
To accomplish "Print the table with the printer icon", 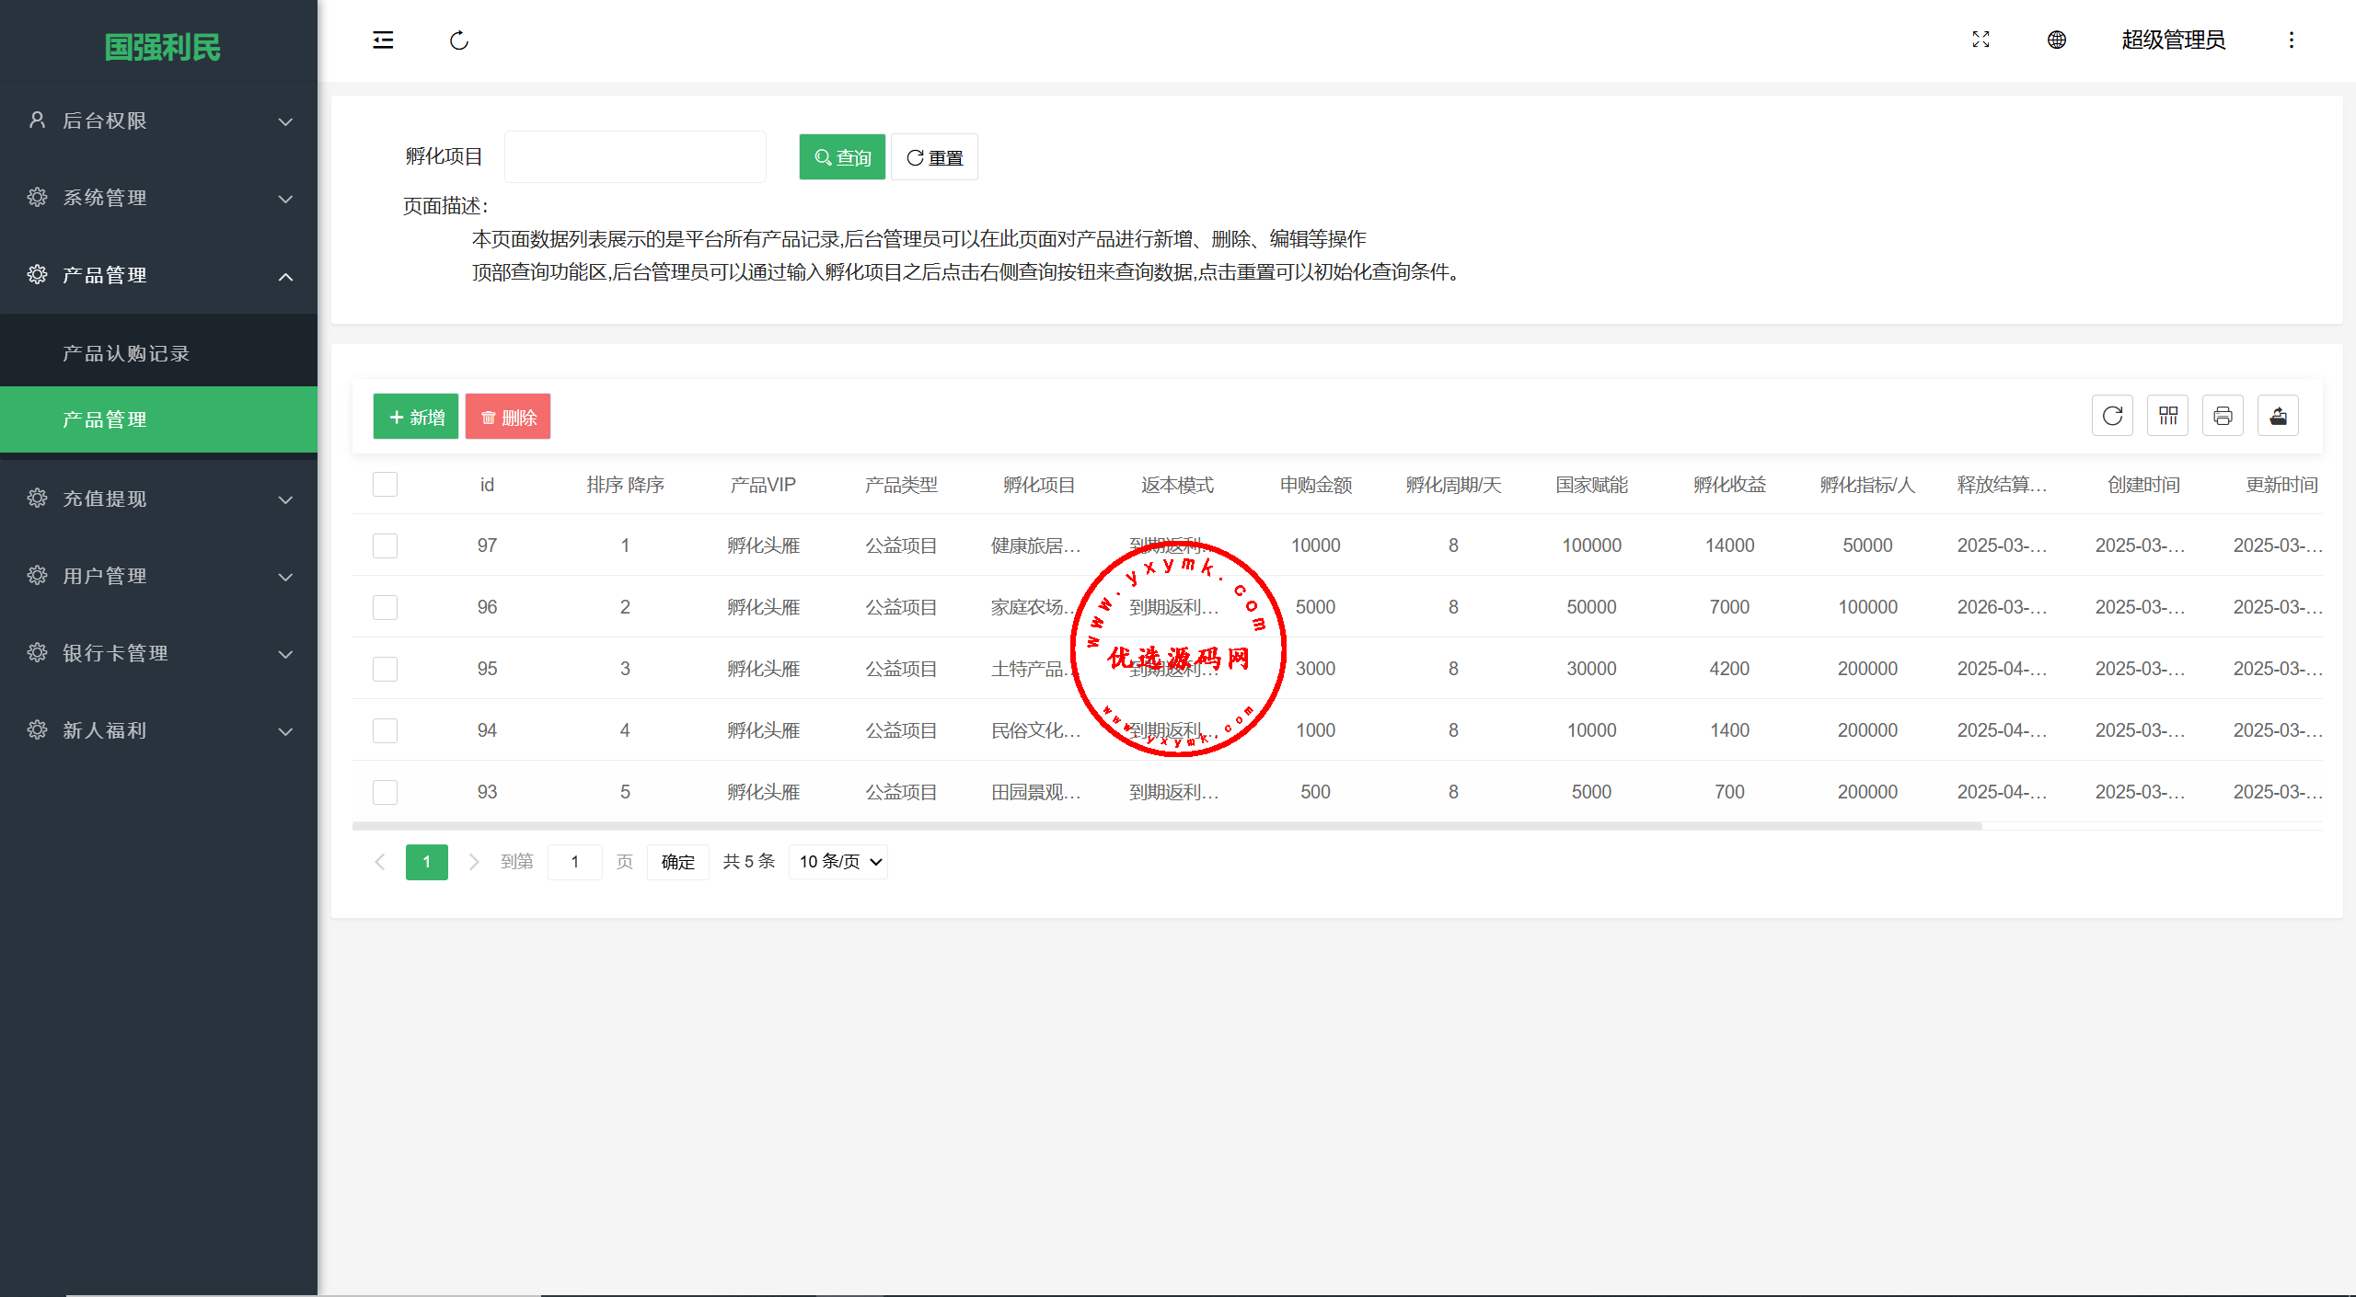I will (x=2223, y=416).
